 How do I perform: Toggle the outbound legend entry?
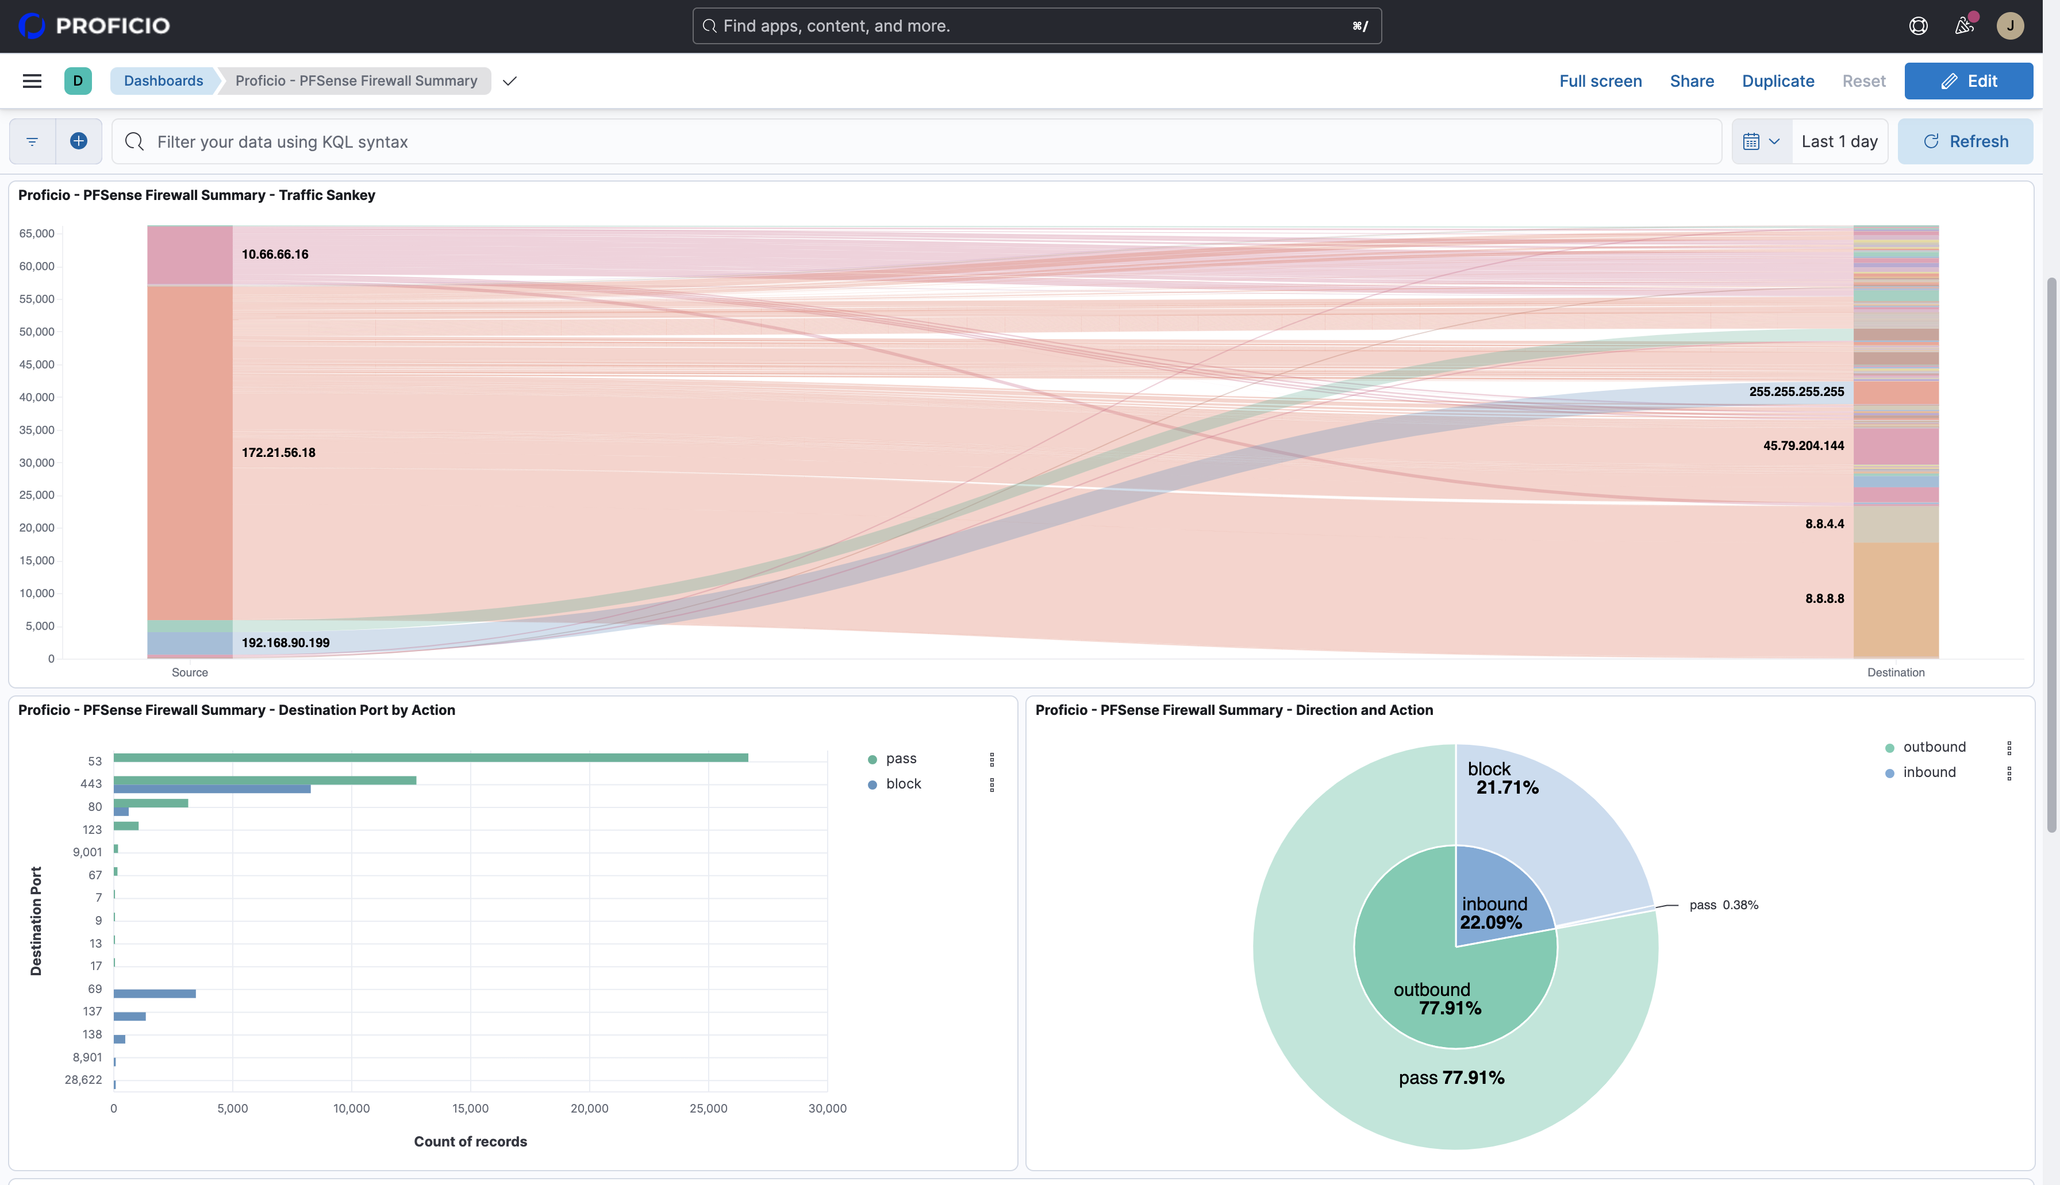tap(1934, 747)
